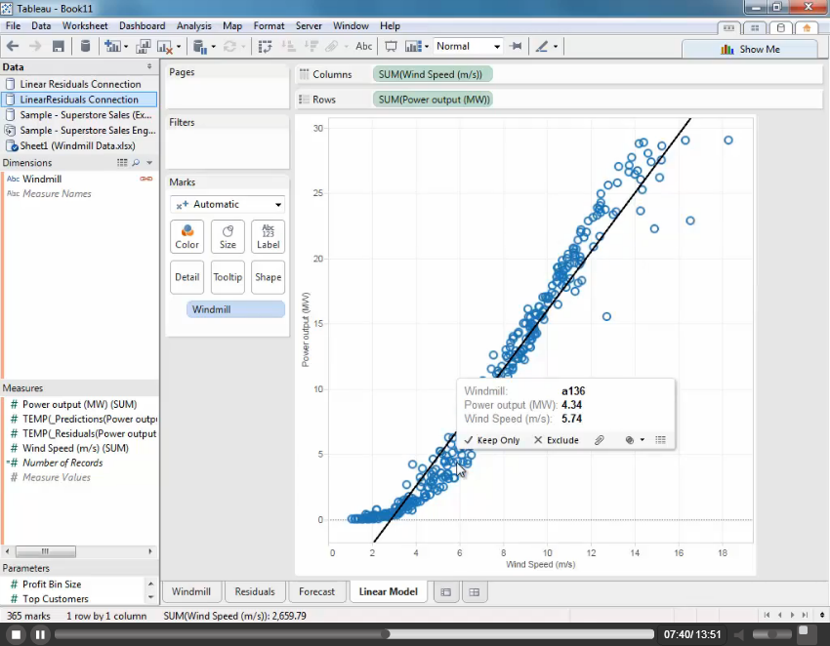
Task: Click the View Data icon in tooltip
Action: 661,440
